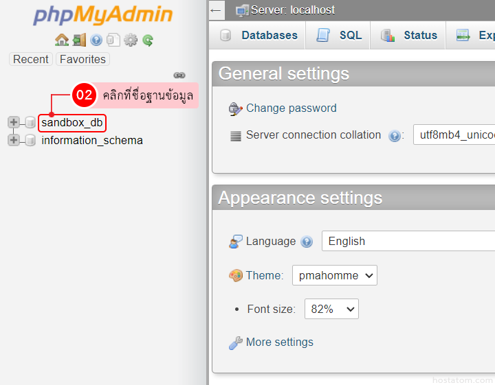Select sandbox_db database in the tree
495x385 pixels.
(x=72, y=122)
